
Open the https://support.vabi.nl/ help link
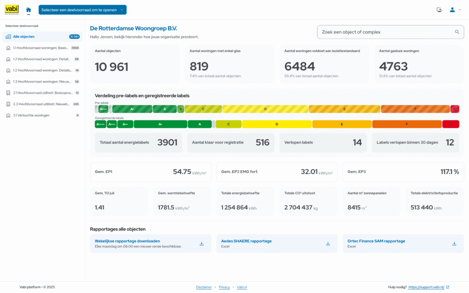(x=426, y=287)
